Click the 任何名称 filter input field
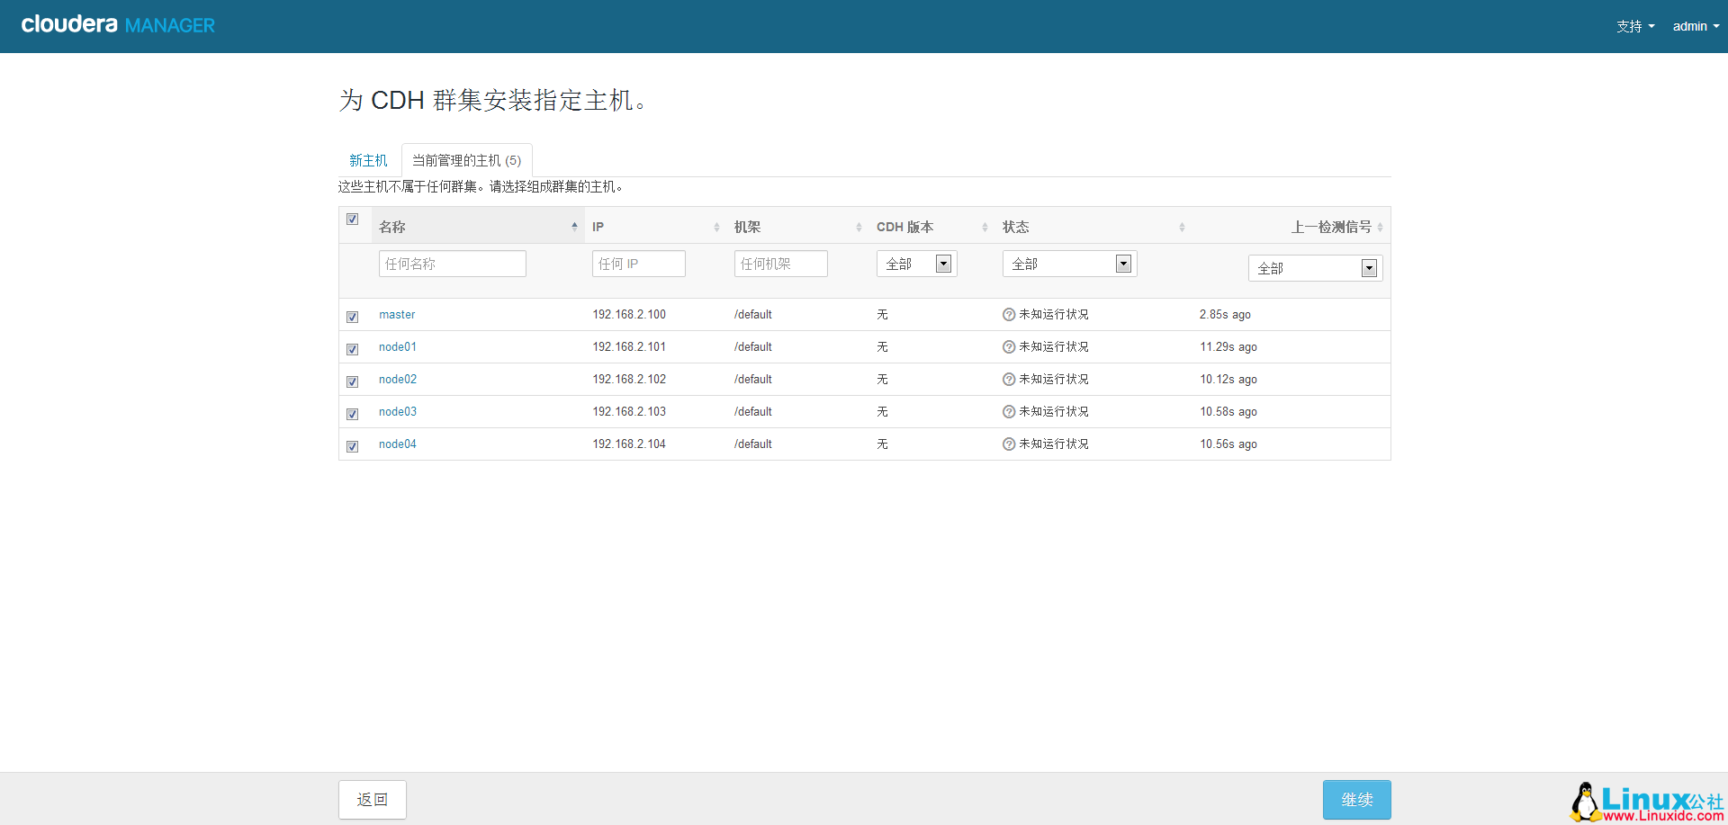Screen dimensions: 1728x825 click(x=452, y=264)
